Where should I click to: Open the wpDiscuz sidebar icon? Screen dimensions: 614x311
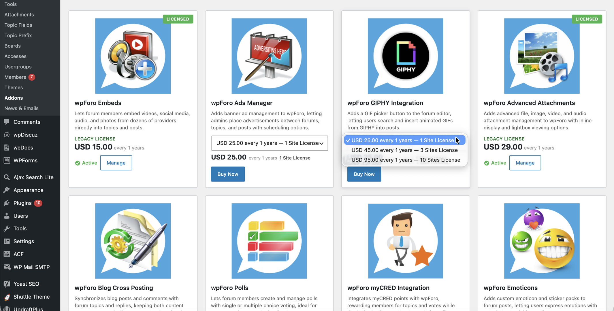[7, 135]
